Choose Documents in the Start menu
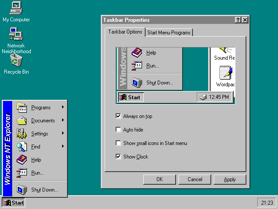This screenshot has height=209, width=278. tap(40, 121)
